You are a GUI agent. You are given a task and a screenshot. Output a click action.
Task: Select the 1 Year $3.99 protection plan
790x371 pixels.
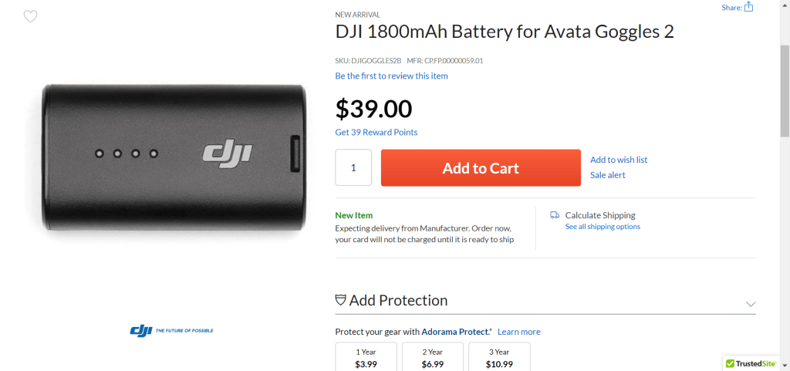click(366, 357)
